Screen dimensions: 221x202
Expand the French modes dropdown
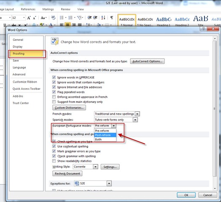[x=137, y=114]
